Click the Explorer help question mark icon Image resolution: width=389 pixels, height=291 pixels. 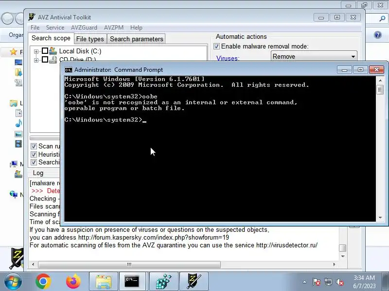click(378, 35)
